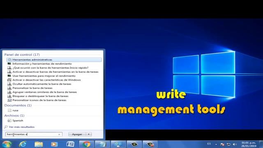Screen dimensions: 263x148
Task: Select Agrupar ventanas similares de la barra
Action: 45,92
